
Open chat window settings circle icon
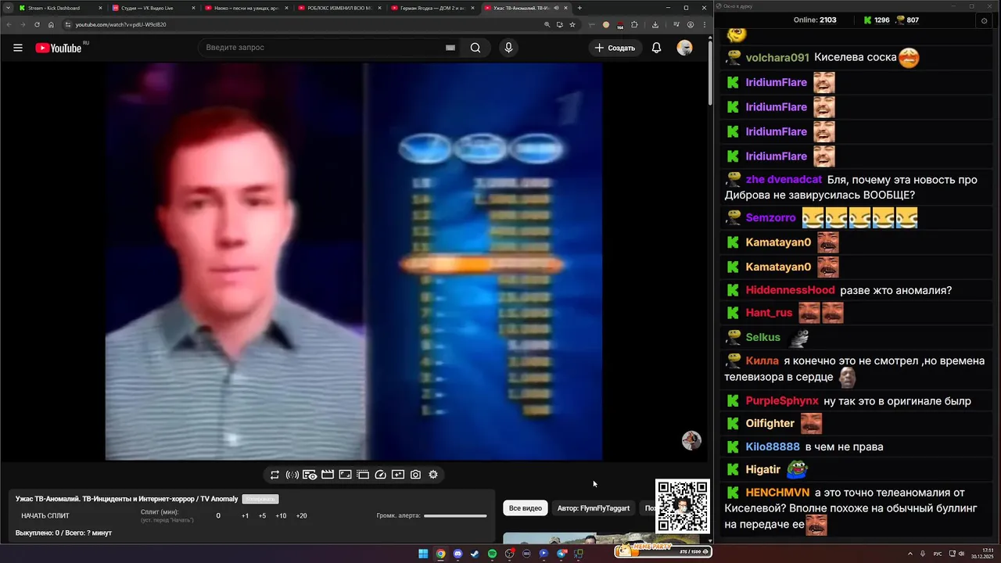tap(984, 20)
